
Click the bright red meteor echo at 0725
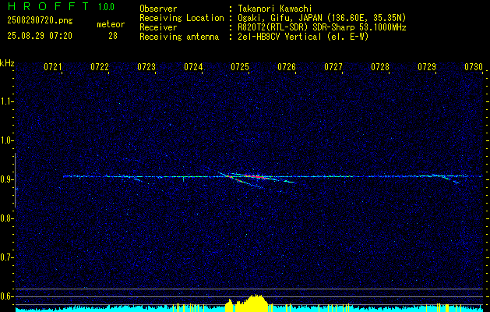pyautogui.click(x=255, y=176)
